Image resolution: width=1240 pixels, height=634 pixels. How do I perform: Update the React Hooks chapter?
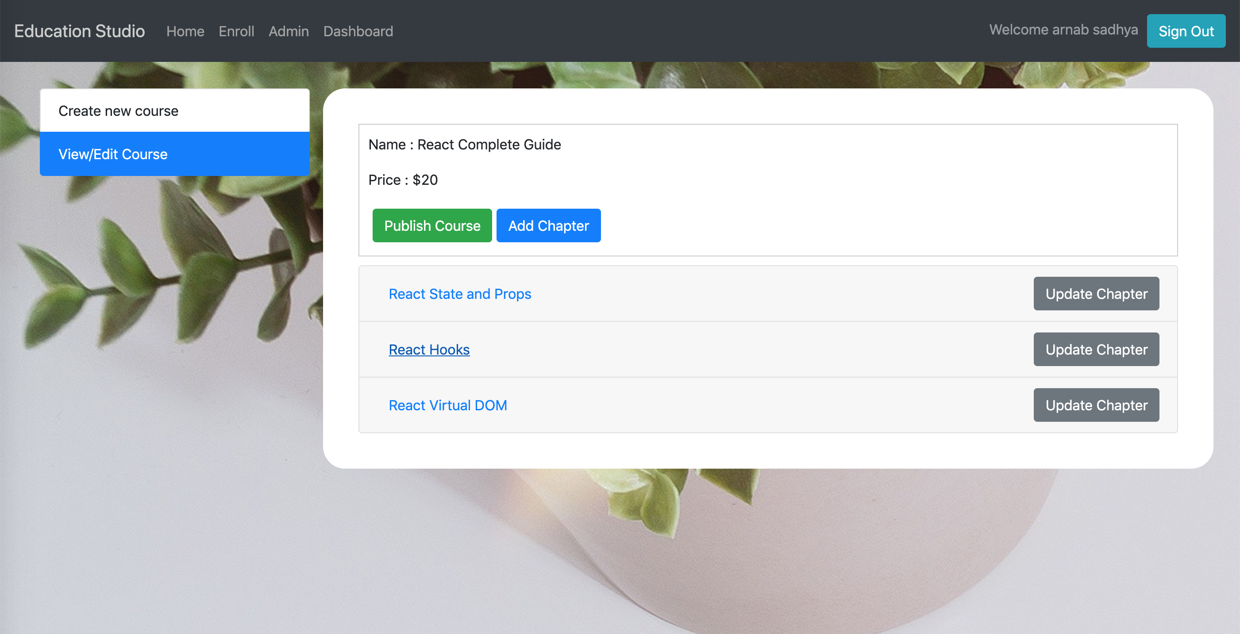(1096, 350)
